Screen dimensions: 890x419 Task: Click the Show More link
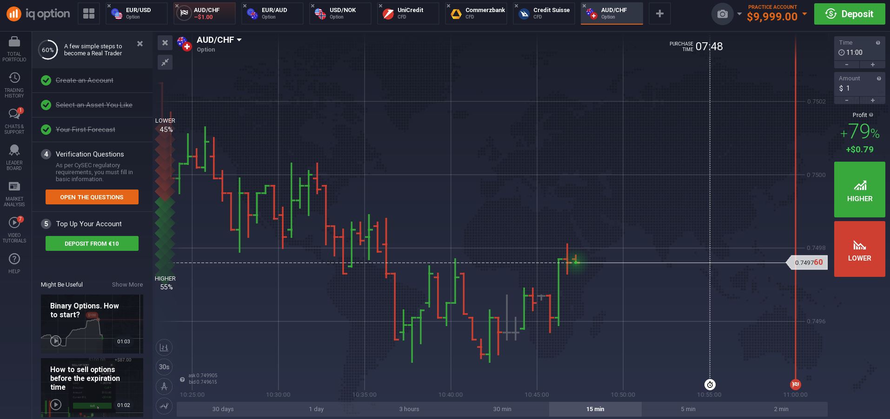click(x=127, y=284)
